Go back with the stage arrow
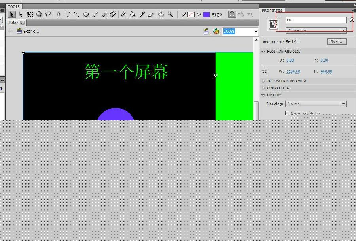 point(10,31)
